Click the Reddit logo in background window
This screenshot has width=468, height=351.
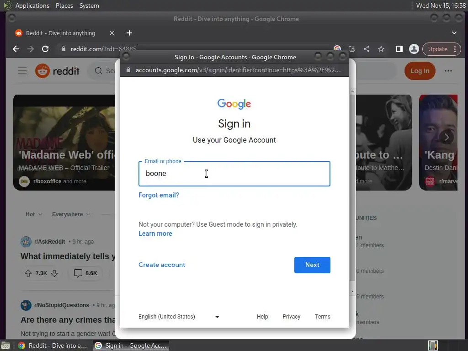pyautogui.click(x=57, y=71)
